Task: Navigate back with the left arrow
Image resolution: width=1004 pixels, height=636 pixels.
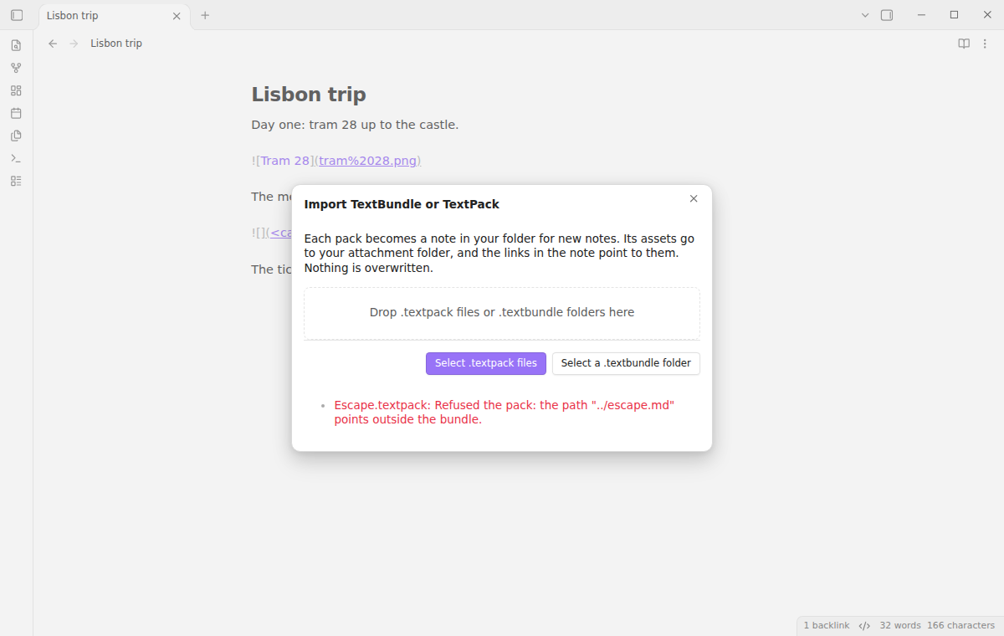Action: (x=53, y=44)
